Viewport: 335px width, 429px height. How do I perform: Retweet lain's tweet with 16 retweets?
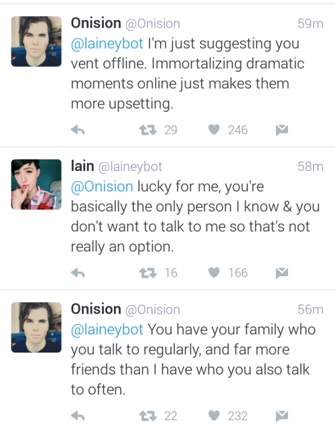(x=147, y=273)
